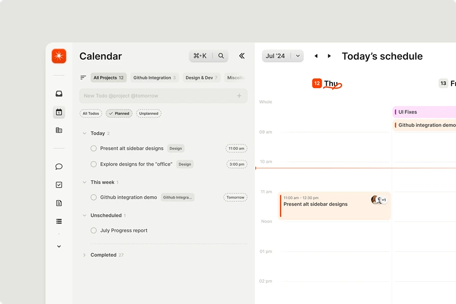Viewport: 456px width, 304px height.
Task: Select the Github Integration project tab
Action: coord(155,78)
